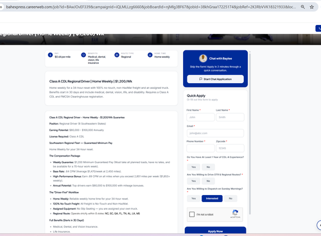Click the Base Rate bullet
This screenshot has width=321, height=236.
point(87,171)
